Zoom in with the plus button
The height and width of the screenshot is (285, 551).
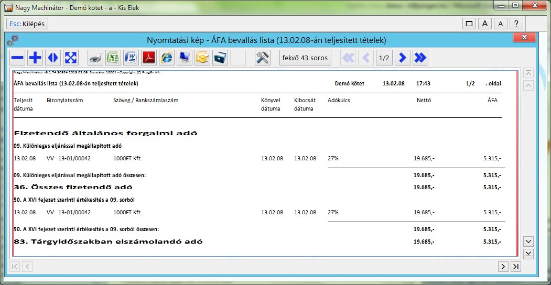click(35, 58)
